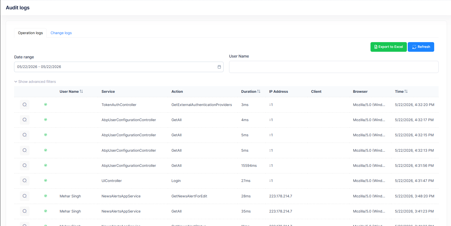Screen dimensions: 451x226
Task: Click time 5/22/2026, 3:48:20 PM
Action: click(x=415, y=196)
